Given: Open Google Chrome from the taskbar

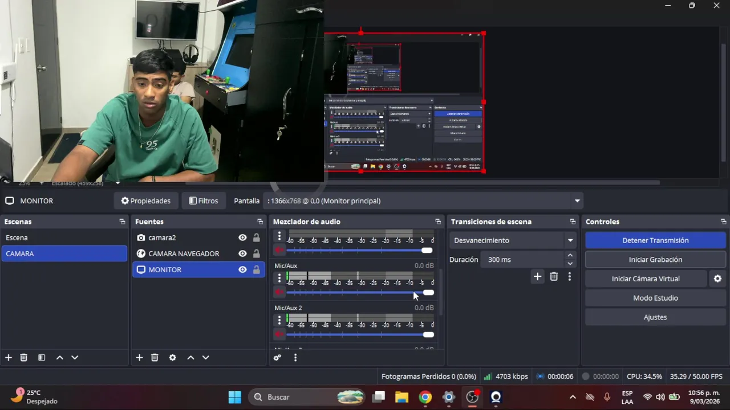Looking at the screenshot, I should [425, 397].
